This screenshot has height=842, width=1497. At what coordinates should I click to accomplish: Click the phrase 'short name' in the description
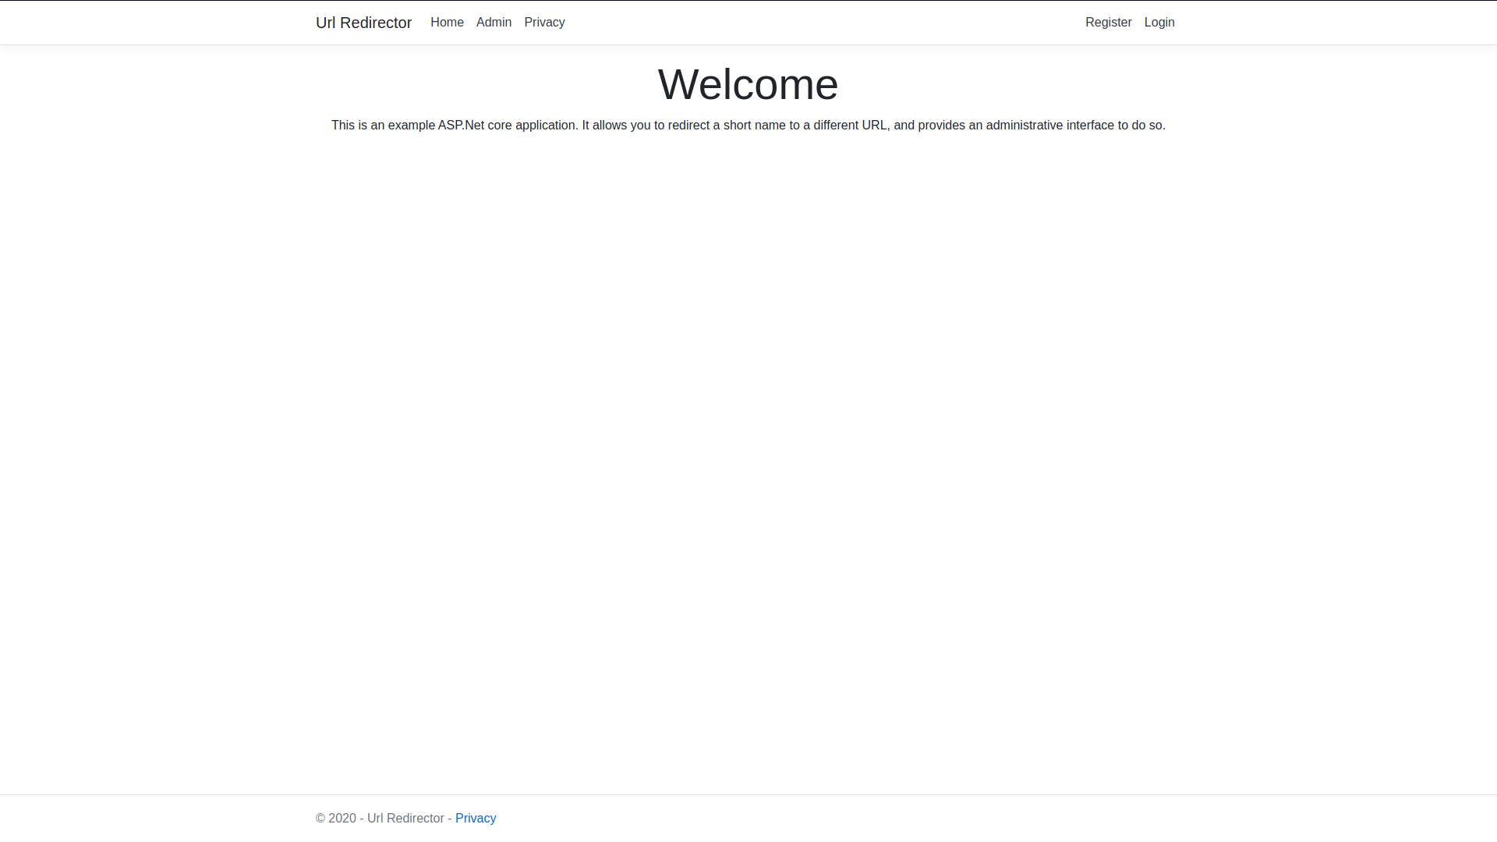(x=754, y=126)
